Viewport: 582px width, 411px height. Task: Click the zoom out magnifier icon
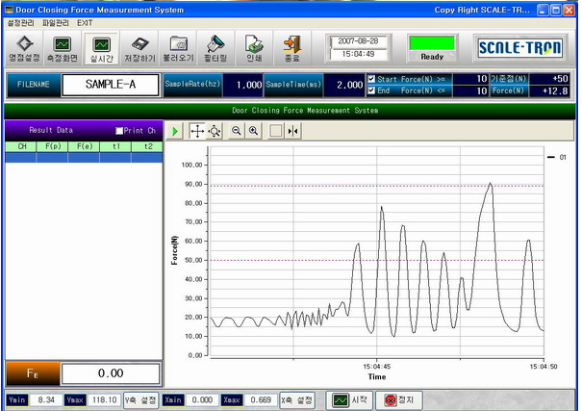[x=237, y=131]
